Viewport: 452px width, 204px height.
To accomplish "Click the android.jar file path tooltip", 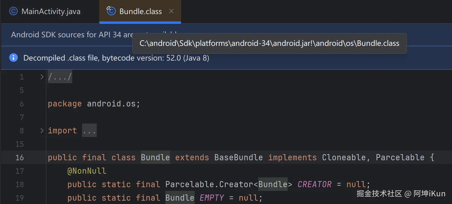I will click(x=269, y=43).
